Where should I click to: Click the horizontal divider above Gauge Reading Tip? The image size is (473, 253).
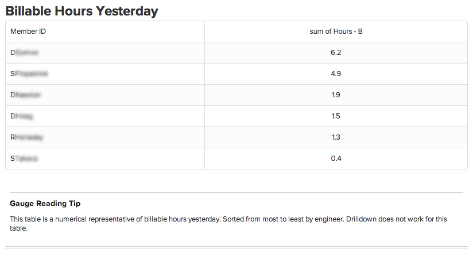click(x=236, y=192)
